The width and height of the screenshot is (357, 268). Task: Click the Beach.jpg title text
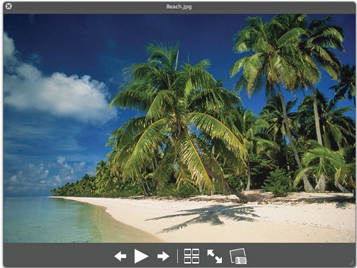178,6
